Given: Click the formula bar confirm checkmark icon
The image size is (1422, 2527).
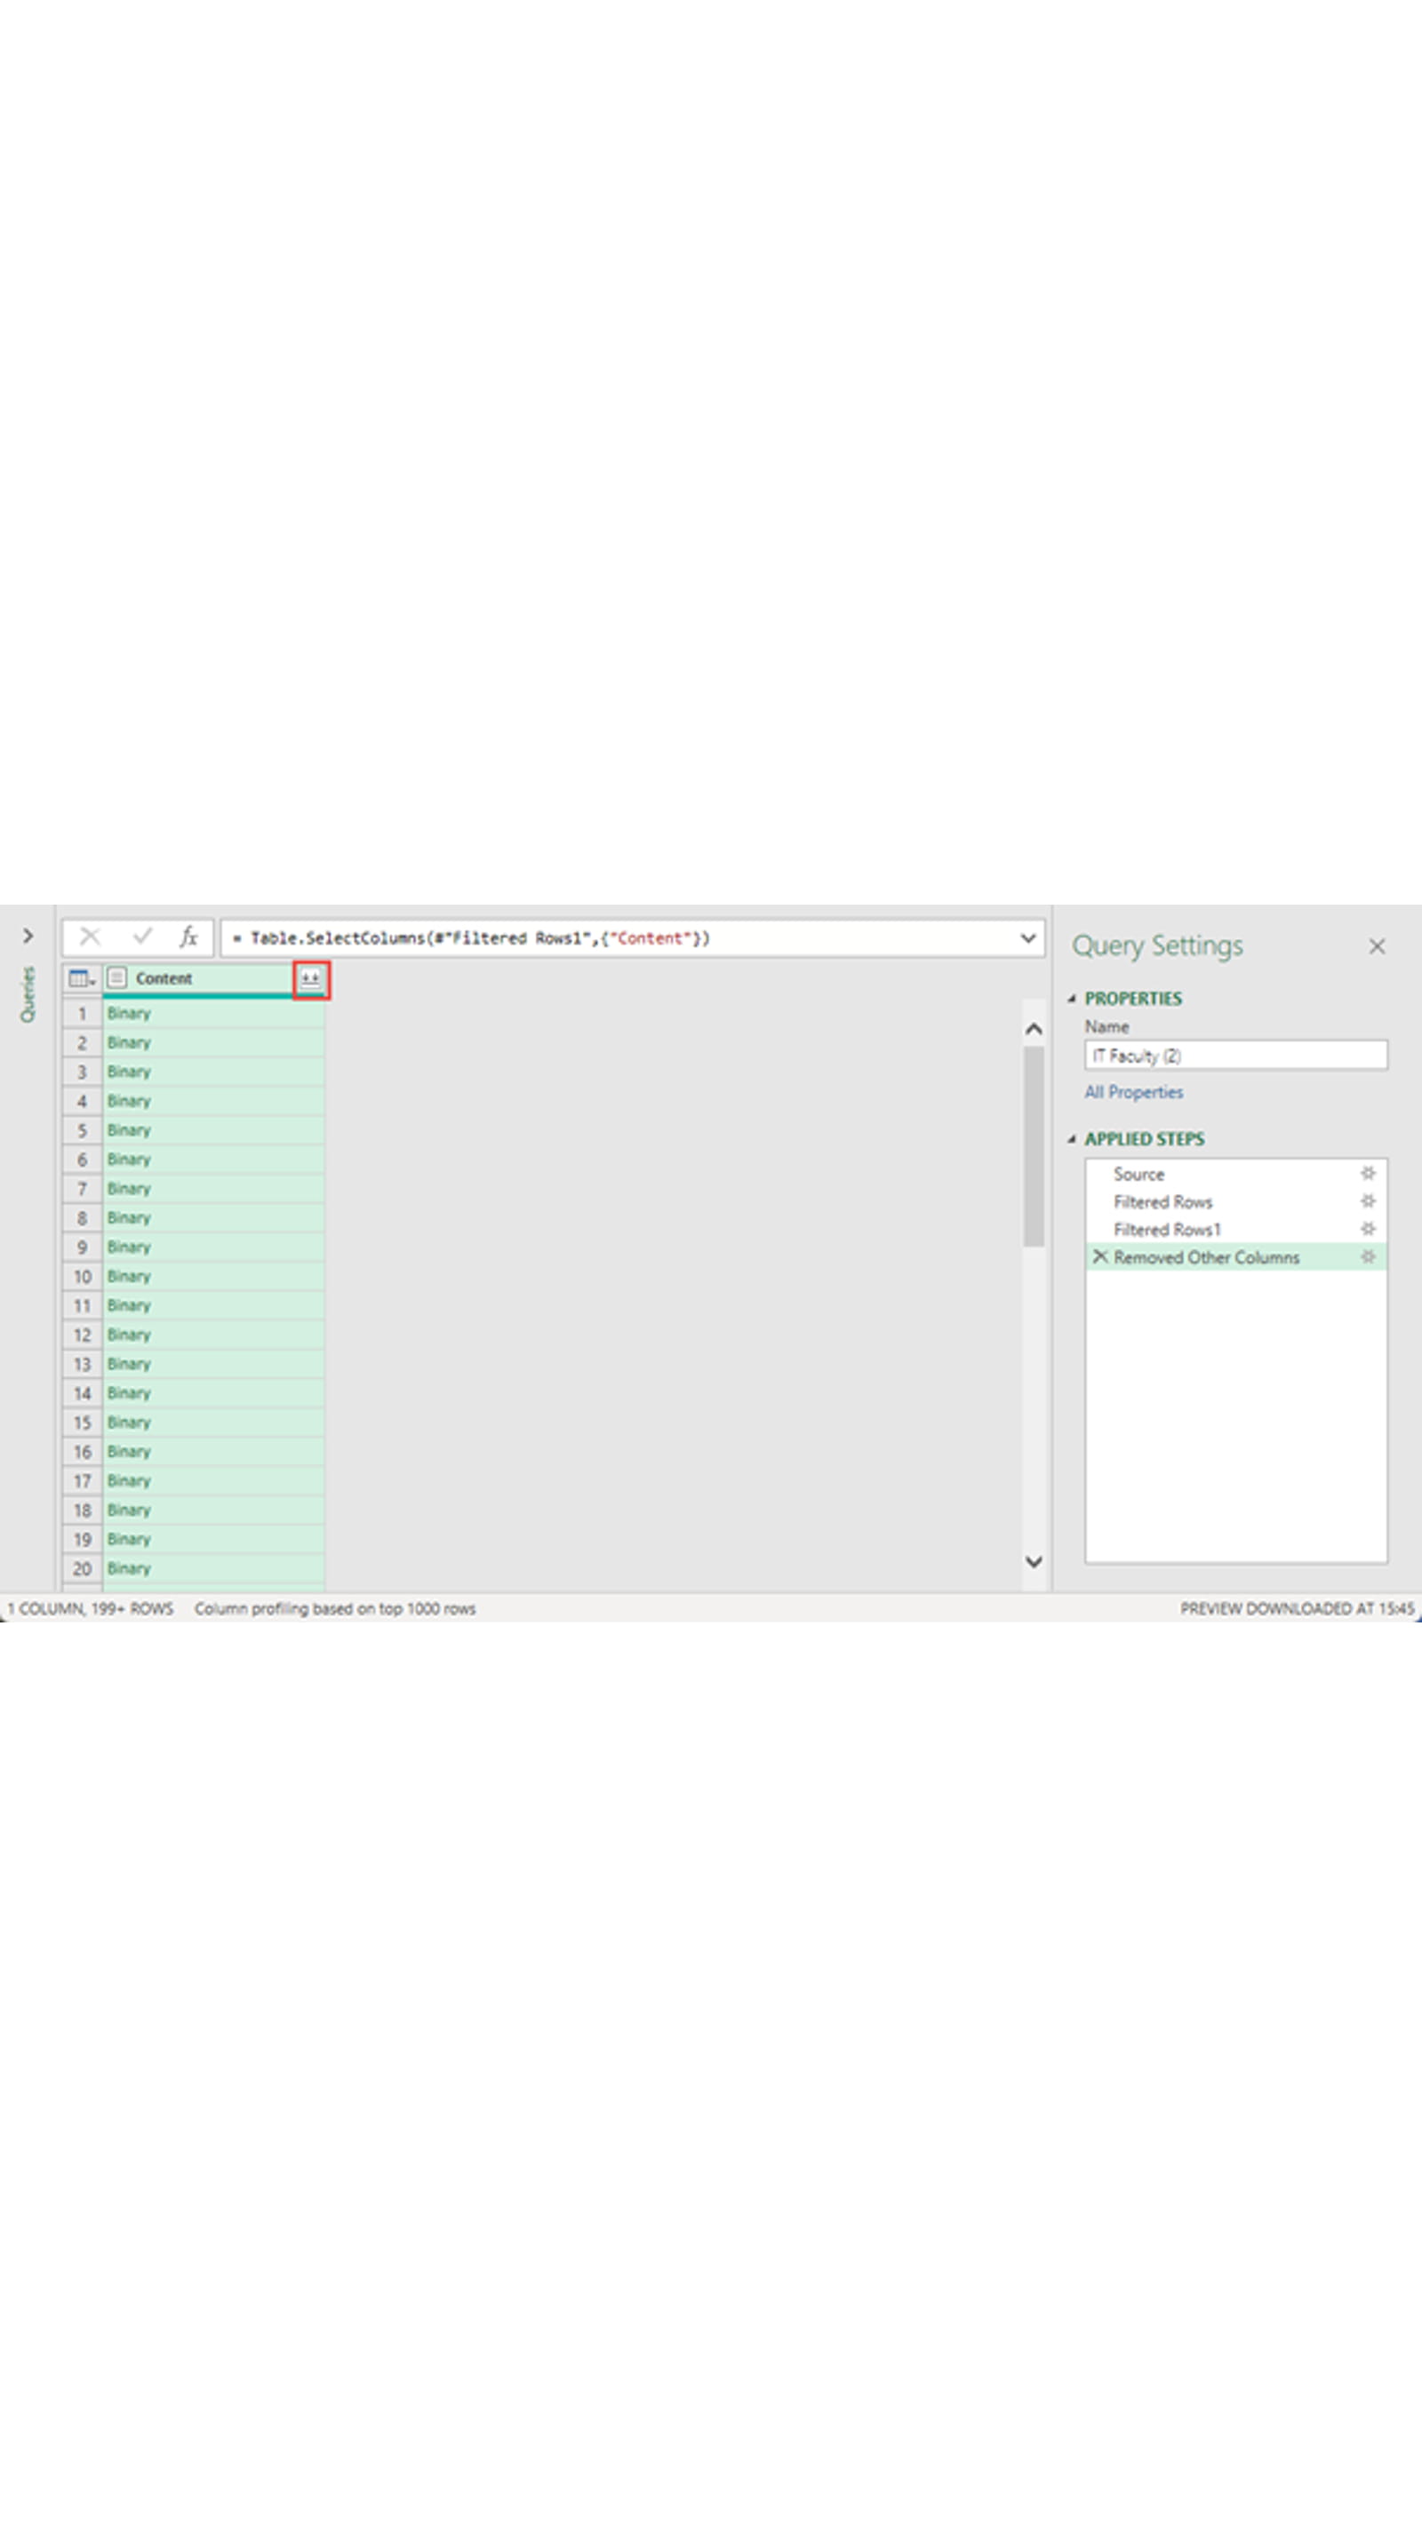Looking at the screenshot, I should tap(142, 937).
